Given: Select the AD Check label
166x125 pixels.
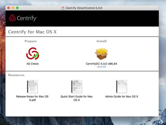Looking at the screenshot, I should [33, 64].
